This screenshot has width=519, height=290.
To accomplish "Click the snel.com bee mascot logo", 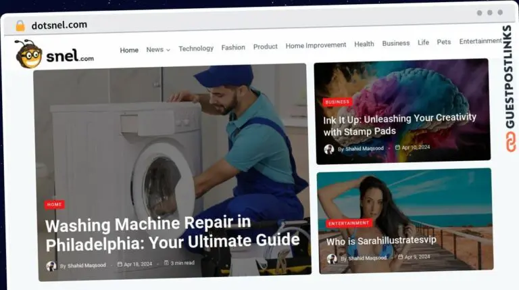I will [x=55, y=54].
